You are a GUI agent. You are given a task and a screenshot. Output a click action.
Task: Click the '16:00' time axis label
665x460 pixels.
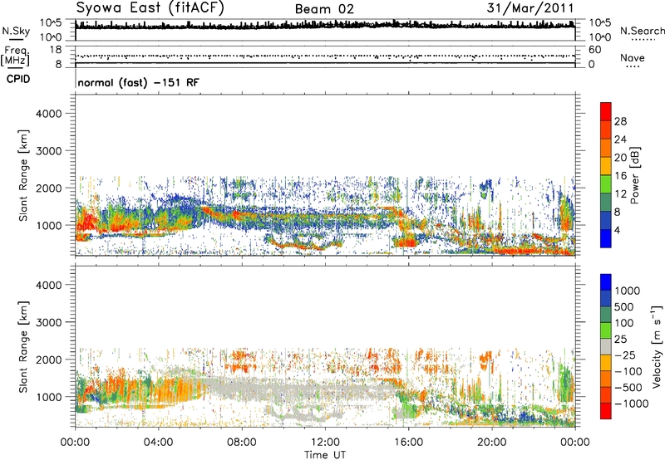click(x=408, y=443)
